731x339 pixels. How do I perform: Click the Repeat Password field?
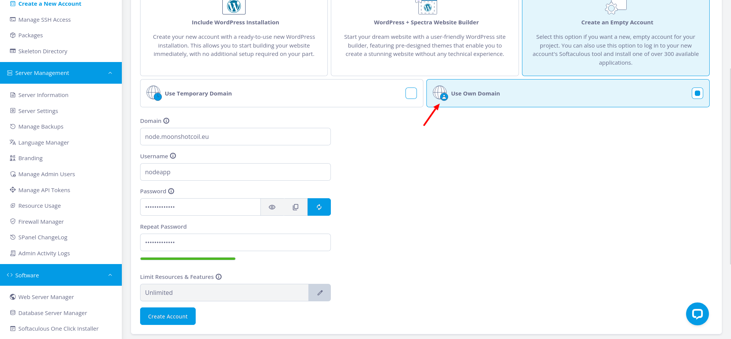point(235,242)
